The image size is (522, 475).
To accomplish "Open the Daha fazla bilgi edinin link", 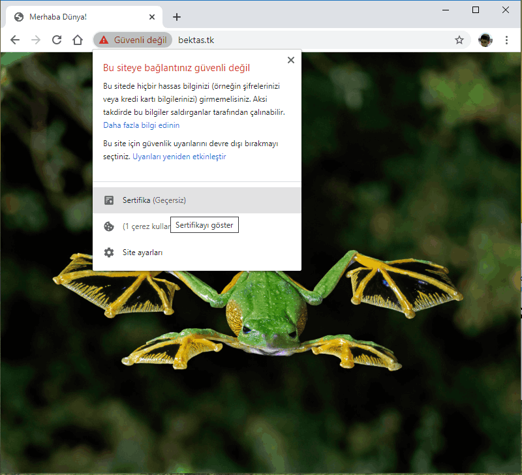I will tap(141, 125).
